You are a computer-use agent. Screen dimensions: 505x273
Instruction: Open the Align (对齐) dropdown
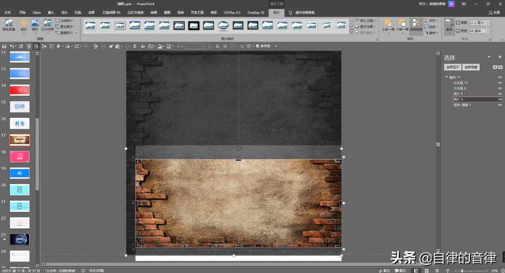click(433, 21)
